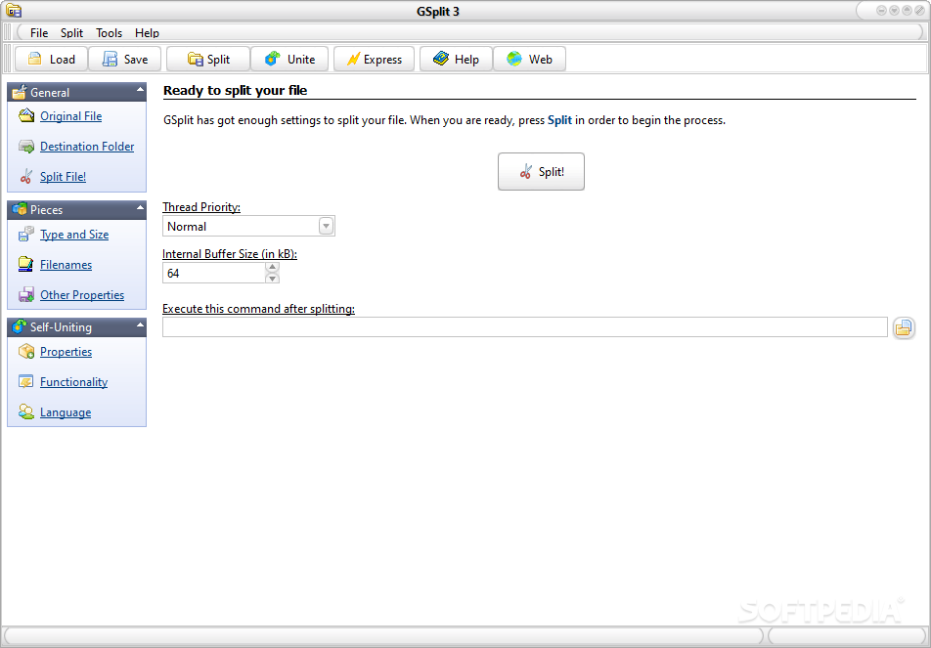Viewport: 931px width, 648px height.
Task: Collapse the General panel
Action: (x=140, y=90)
